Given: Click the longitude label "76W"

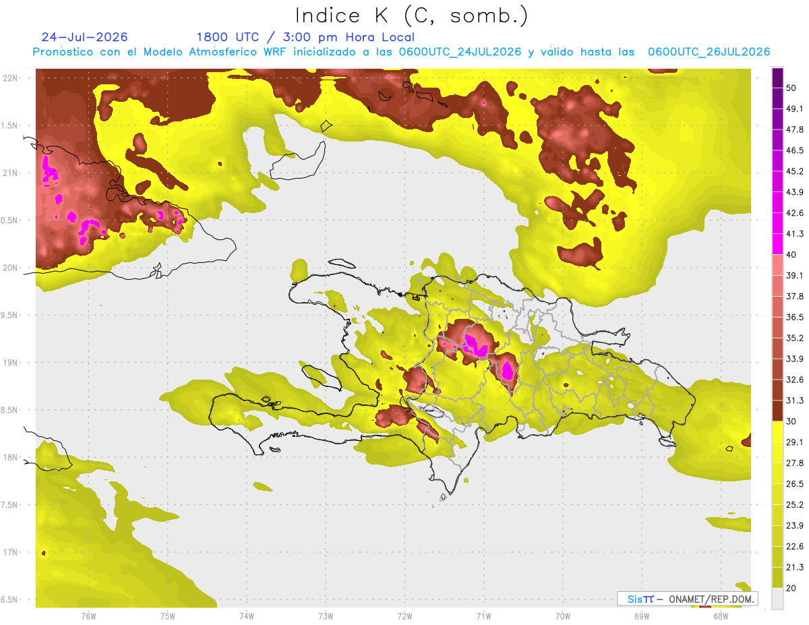Looking at the screenshot, I should 88,616.
